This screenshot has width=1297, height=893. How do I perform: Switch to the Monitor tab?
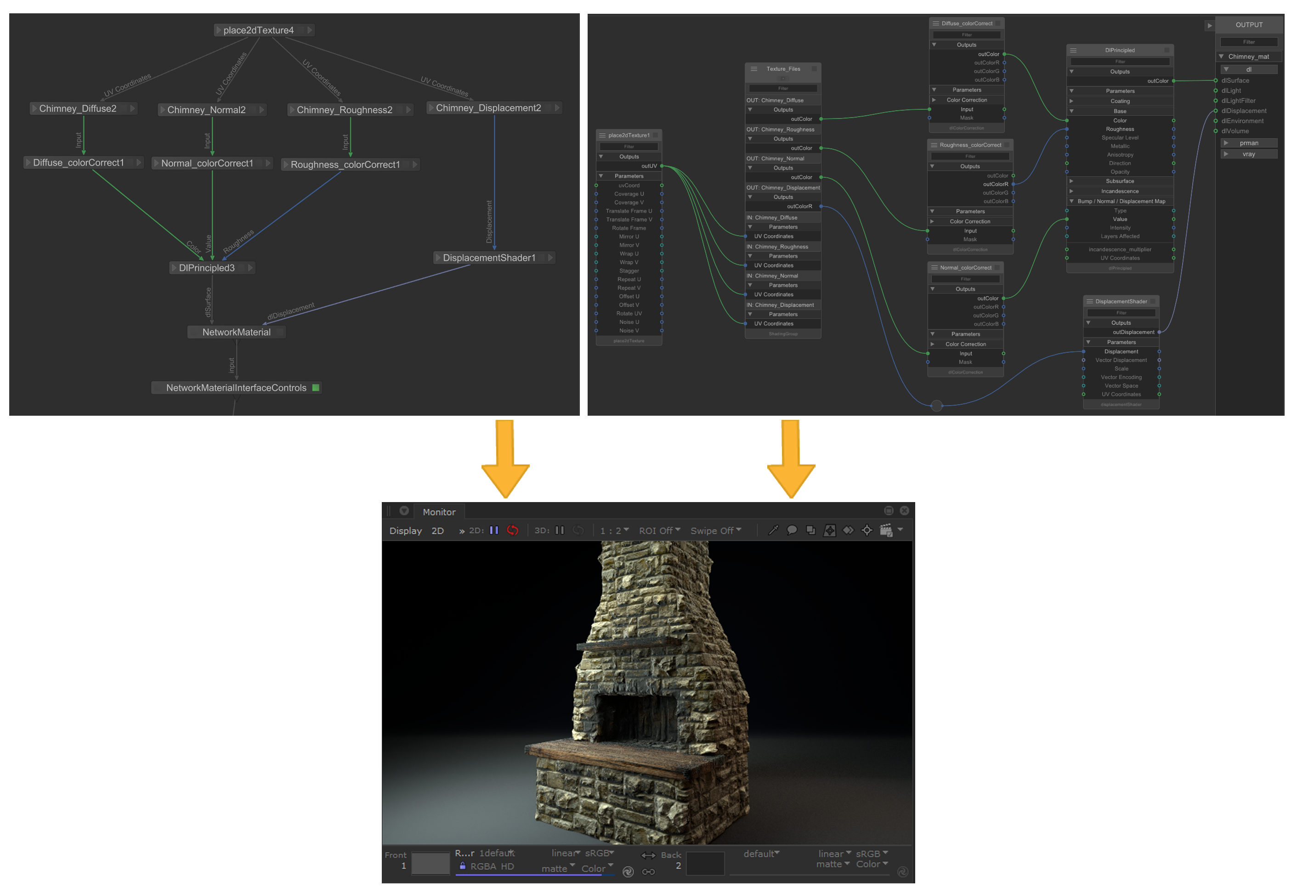pos(439,512)
